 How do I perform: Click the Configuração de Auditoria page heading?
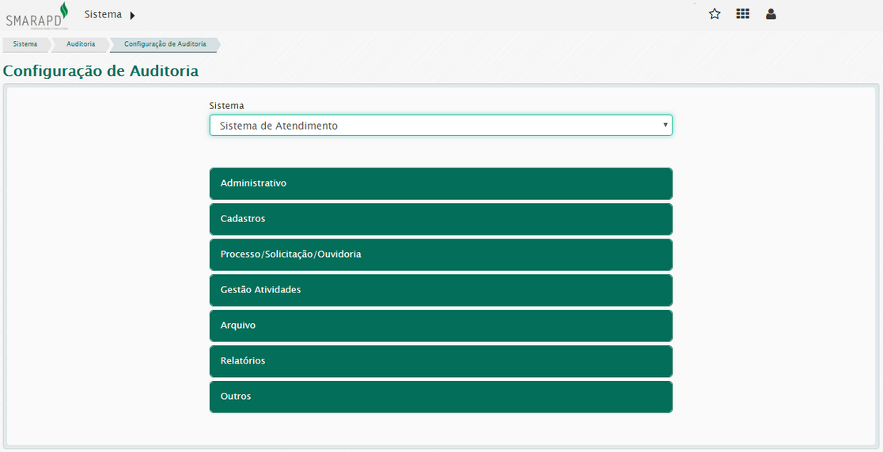[x=100, y=71]
